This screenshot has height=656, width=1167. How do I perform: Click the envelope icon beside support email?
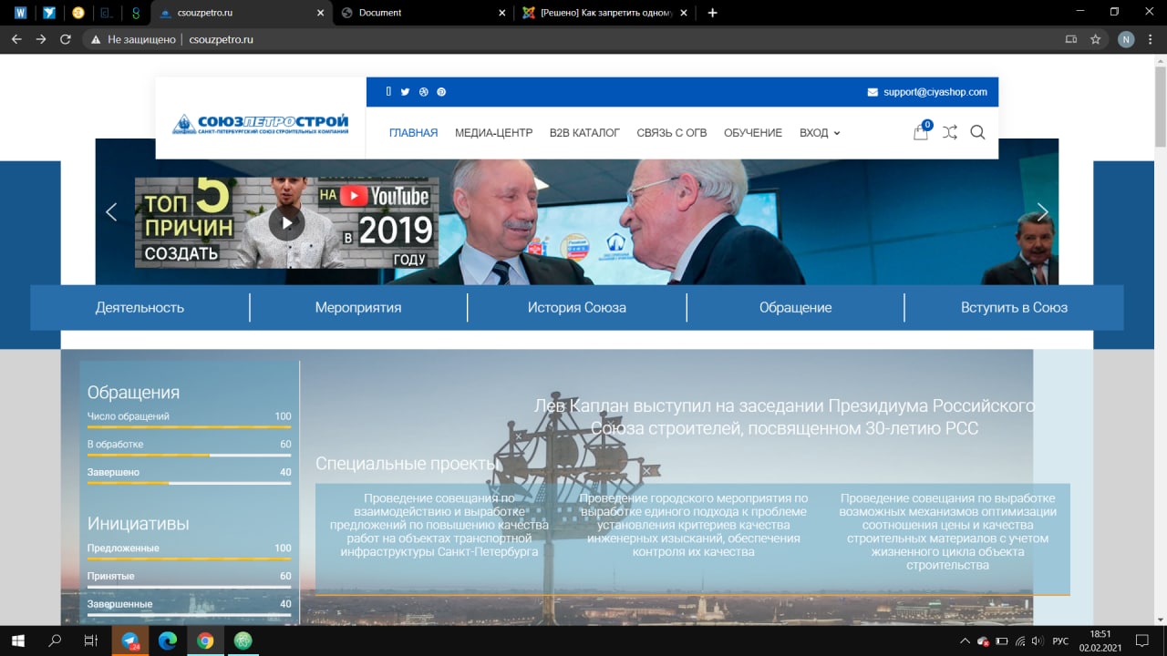[873, 92]
